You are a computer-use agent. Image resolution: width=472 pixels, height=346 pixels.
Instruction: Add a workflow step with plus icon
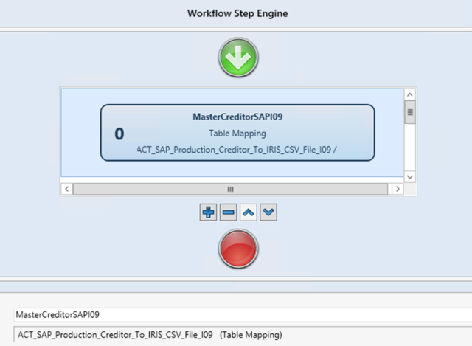pyautogui.click(x=208, y=212)
